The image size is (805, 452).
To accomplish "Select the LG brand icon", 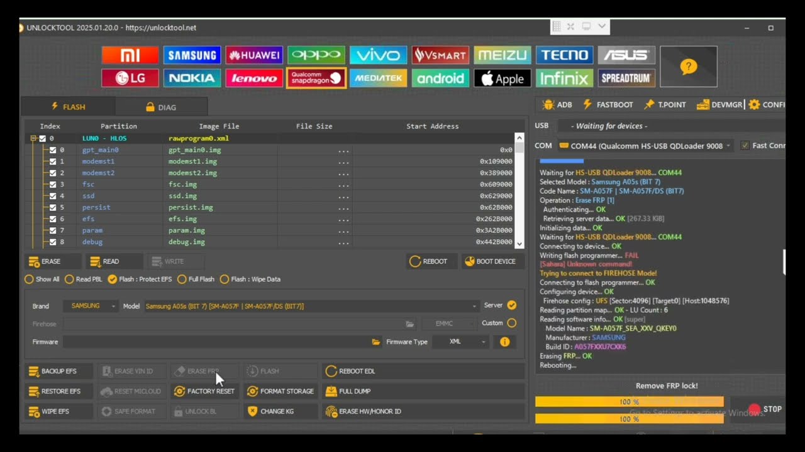I will pyautogui.click(x=130, y=78).
